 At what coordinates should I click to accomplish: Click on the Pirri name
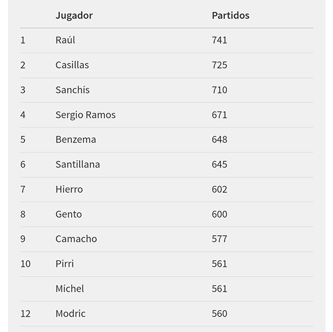pos(65,264)
